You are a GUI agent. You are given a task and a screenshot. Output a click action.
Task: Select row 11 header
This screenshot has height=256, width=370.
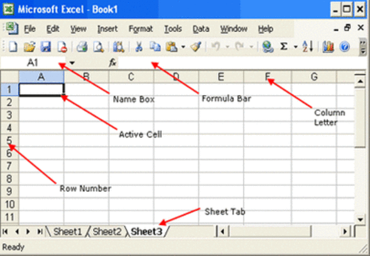[x=9, y=217]
